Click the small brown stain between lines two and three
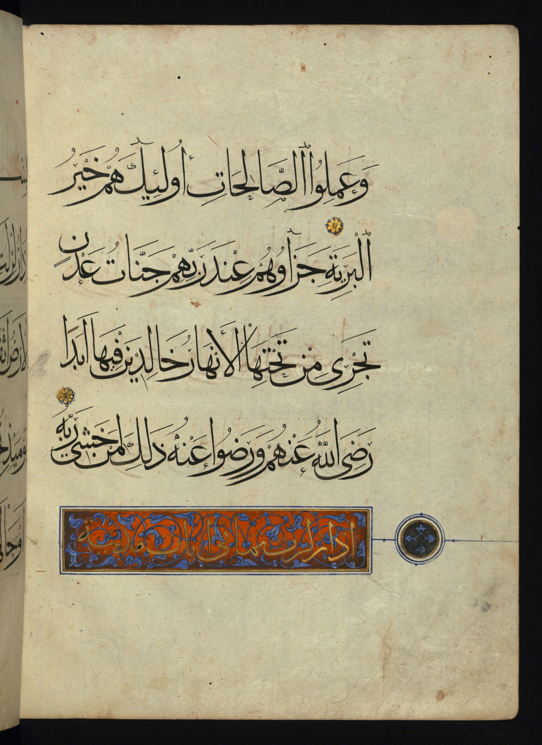The width and height of the screenshot is (542, 745). point(193,304)
